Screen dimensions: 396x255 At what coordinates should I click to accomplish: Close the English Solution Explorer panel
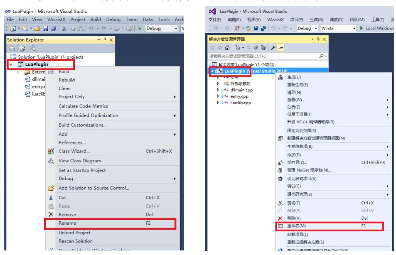tap(111, 40)
